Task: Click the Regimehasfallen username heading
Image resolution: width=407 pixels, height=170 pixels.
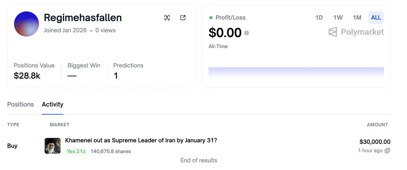Action: click(83, 18)
